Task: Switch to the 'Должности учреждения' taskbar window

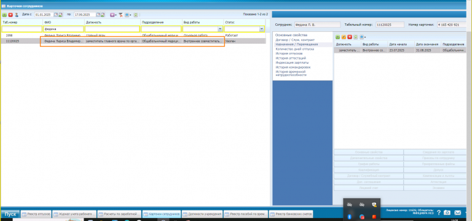Action: point(202,214)
